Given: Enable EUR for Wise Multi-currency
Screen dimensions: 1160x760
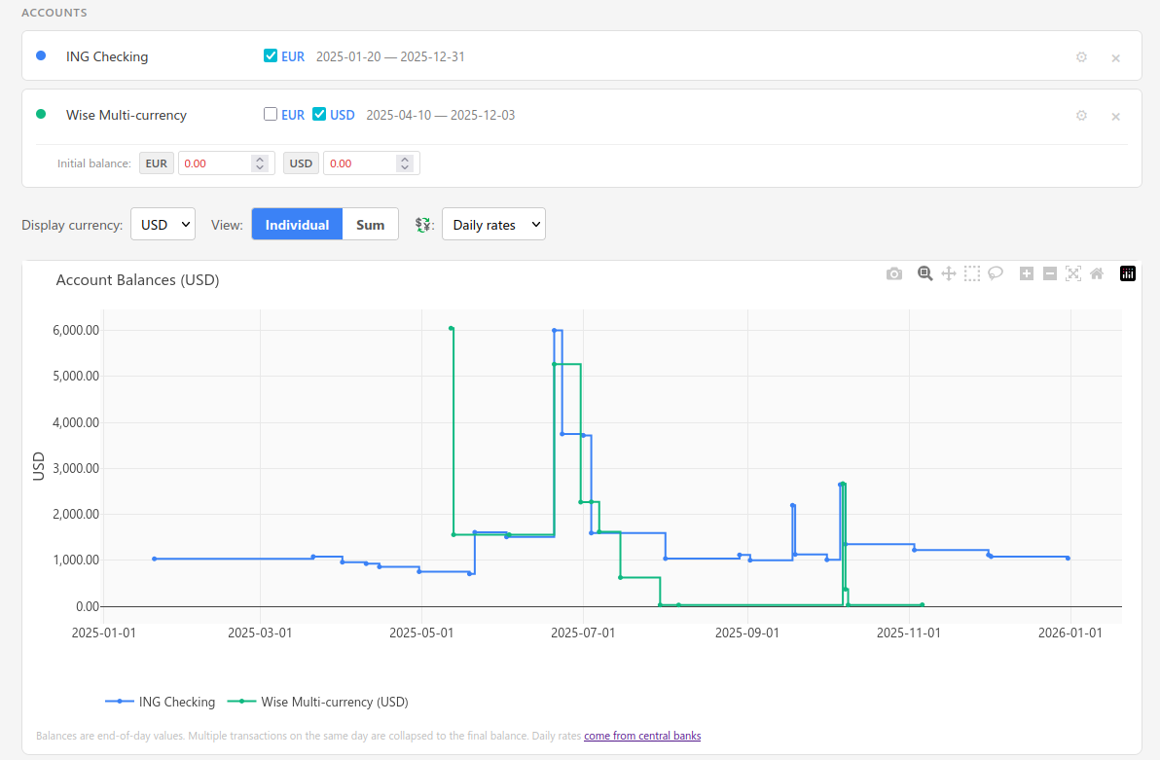Looking at the screenshot, I should click(x=271, y=114).
